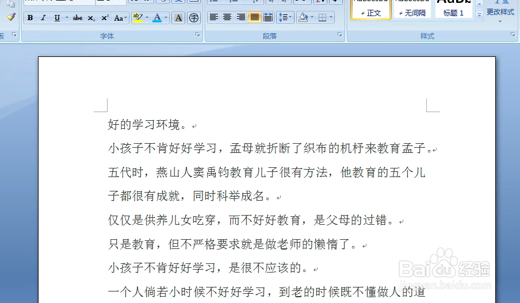The height and width of the screenshot is (303, 520).
Task: Open the 段落 paragraph dialog launcher
Action: click(339, 34)
